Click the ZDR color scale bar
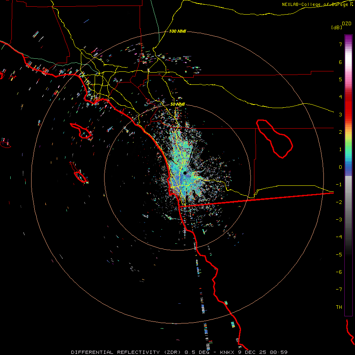The width and height of the screenshot is (355, 355). 348,175
